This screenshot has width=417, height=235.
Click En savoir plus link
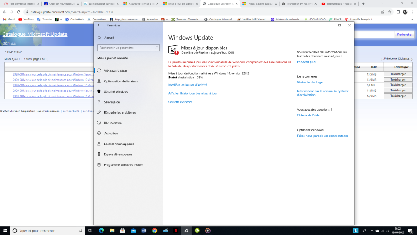pos(306,62)
